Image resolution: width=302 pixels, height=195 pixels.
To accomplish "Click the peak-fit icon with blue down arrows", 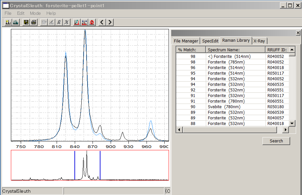I will point(84,22).
